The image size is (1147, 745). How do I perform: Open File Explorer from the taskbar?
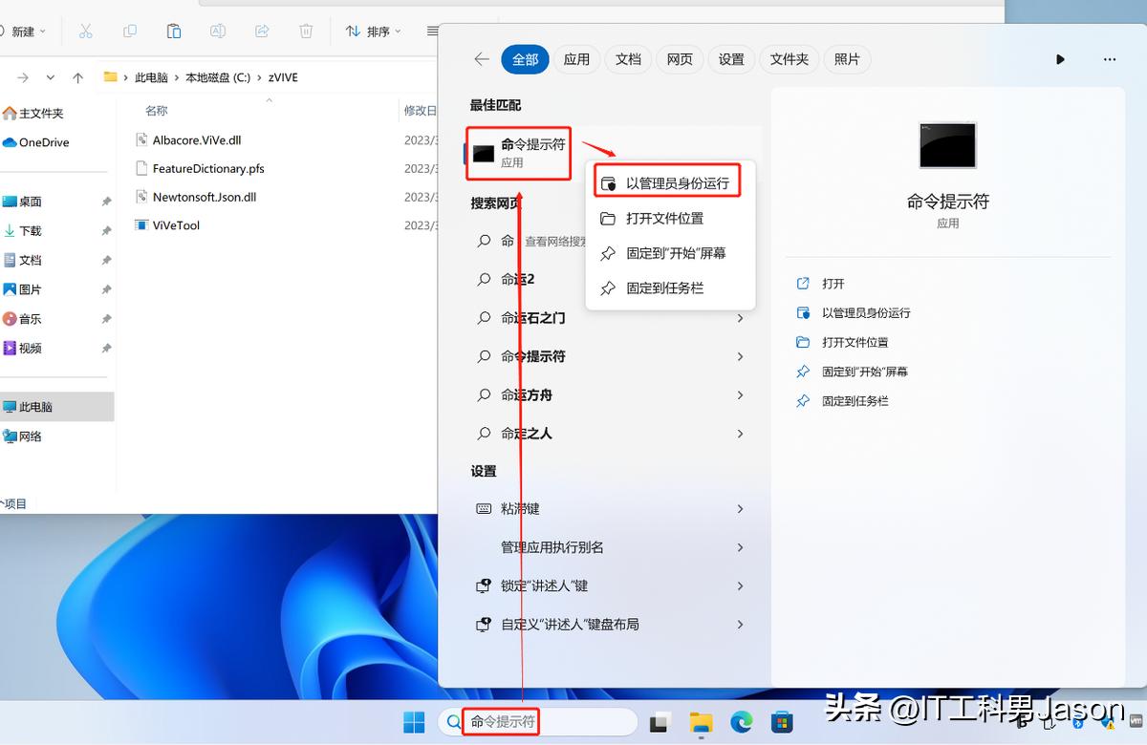[701, 722]
